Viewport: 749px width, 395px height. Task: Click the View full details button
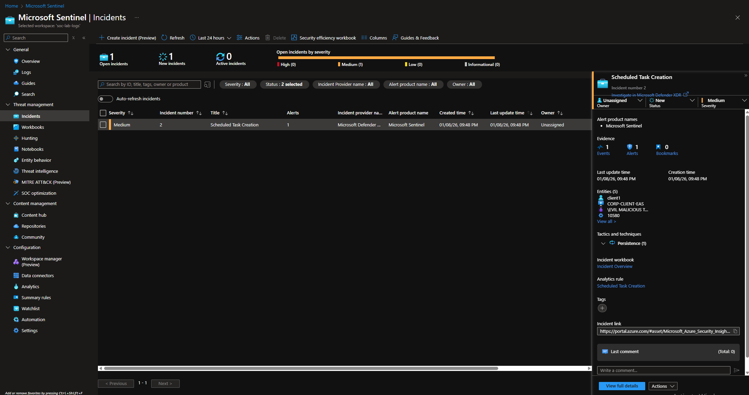click(622, 386)
